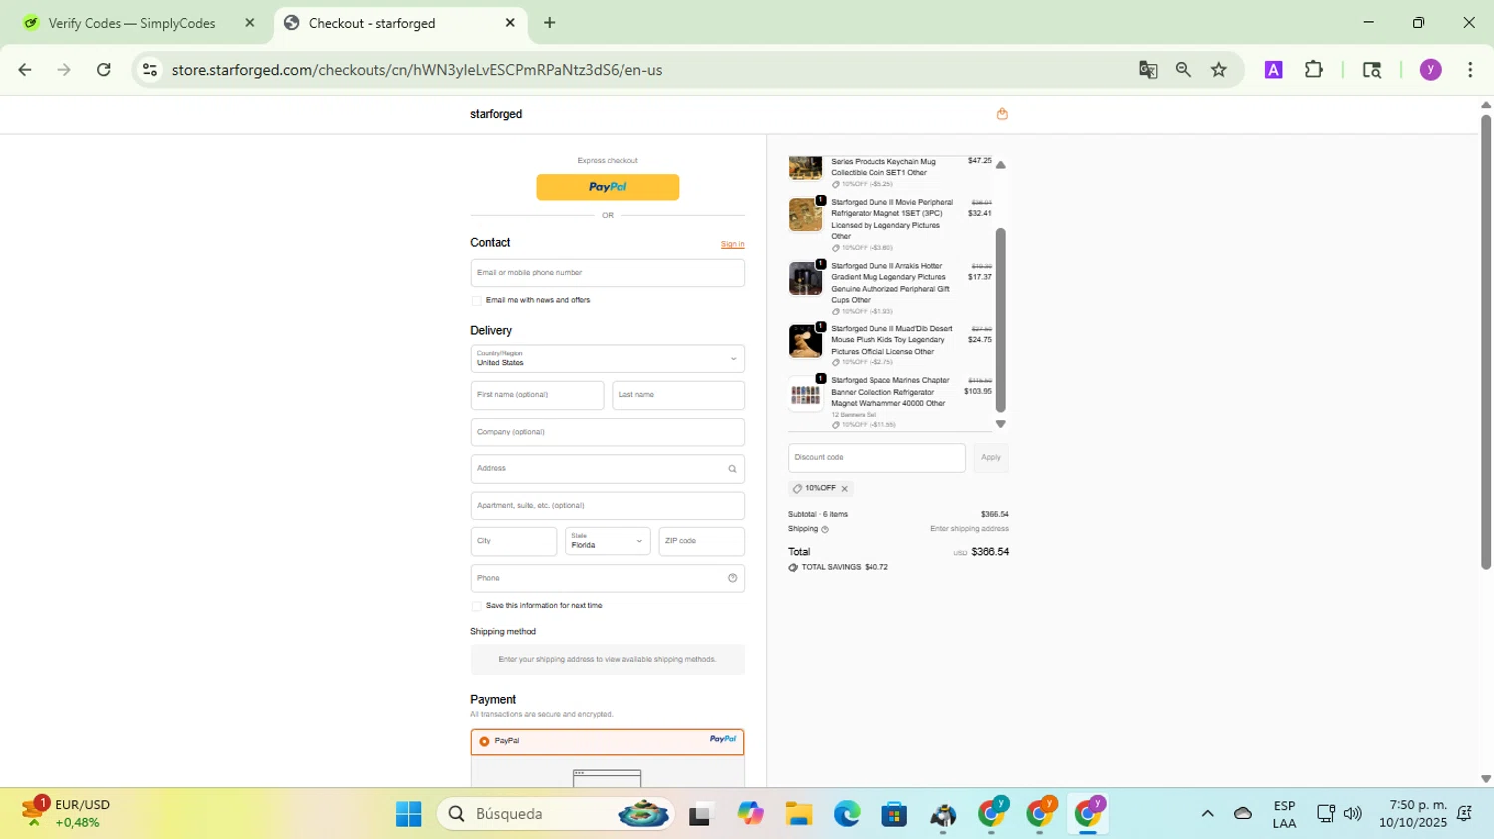This screenshot has width=1494, height=839.
Task: Go back to the previous page
Action: tap(25, 70)
